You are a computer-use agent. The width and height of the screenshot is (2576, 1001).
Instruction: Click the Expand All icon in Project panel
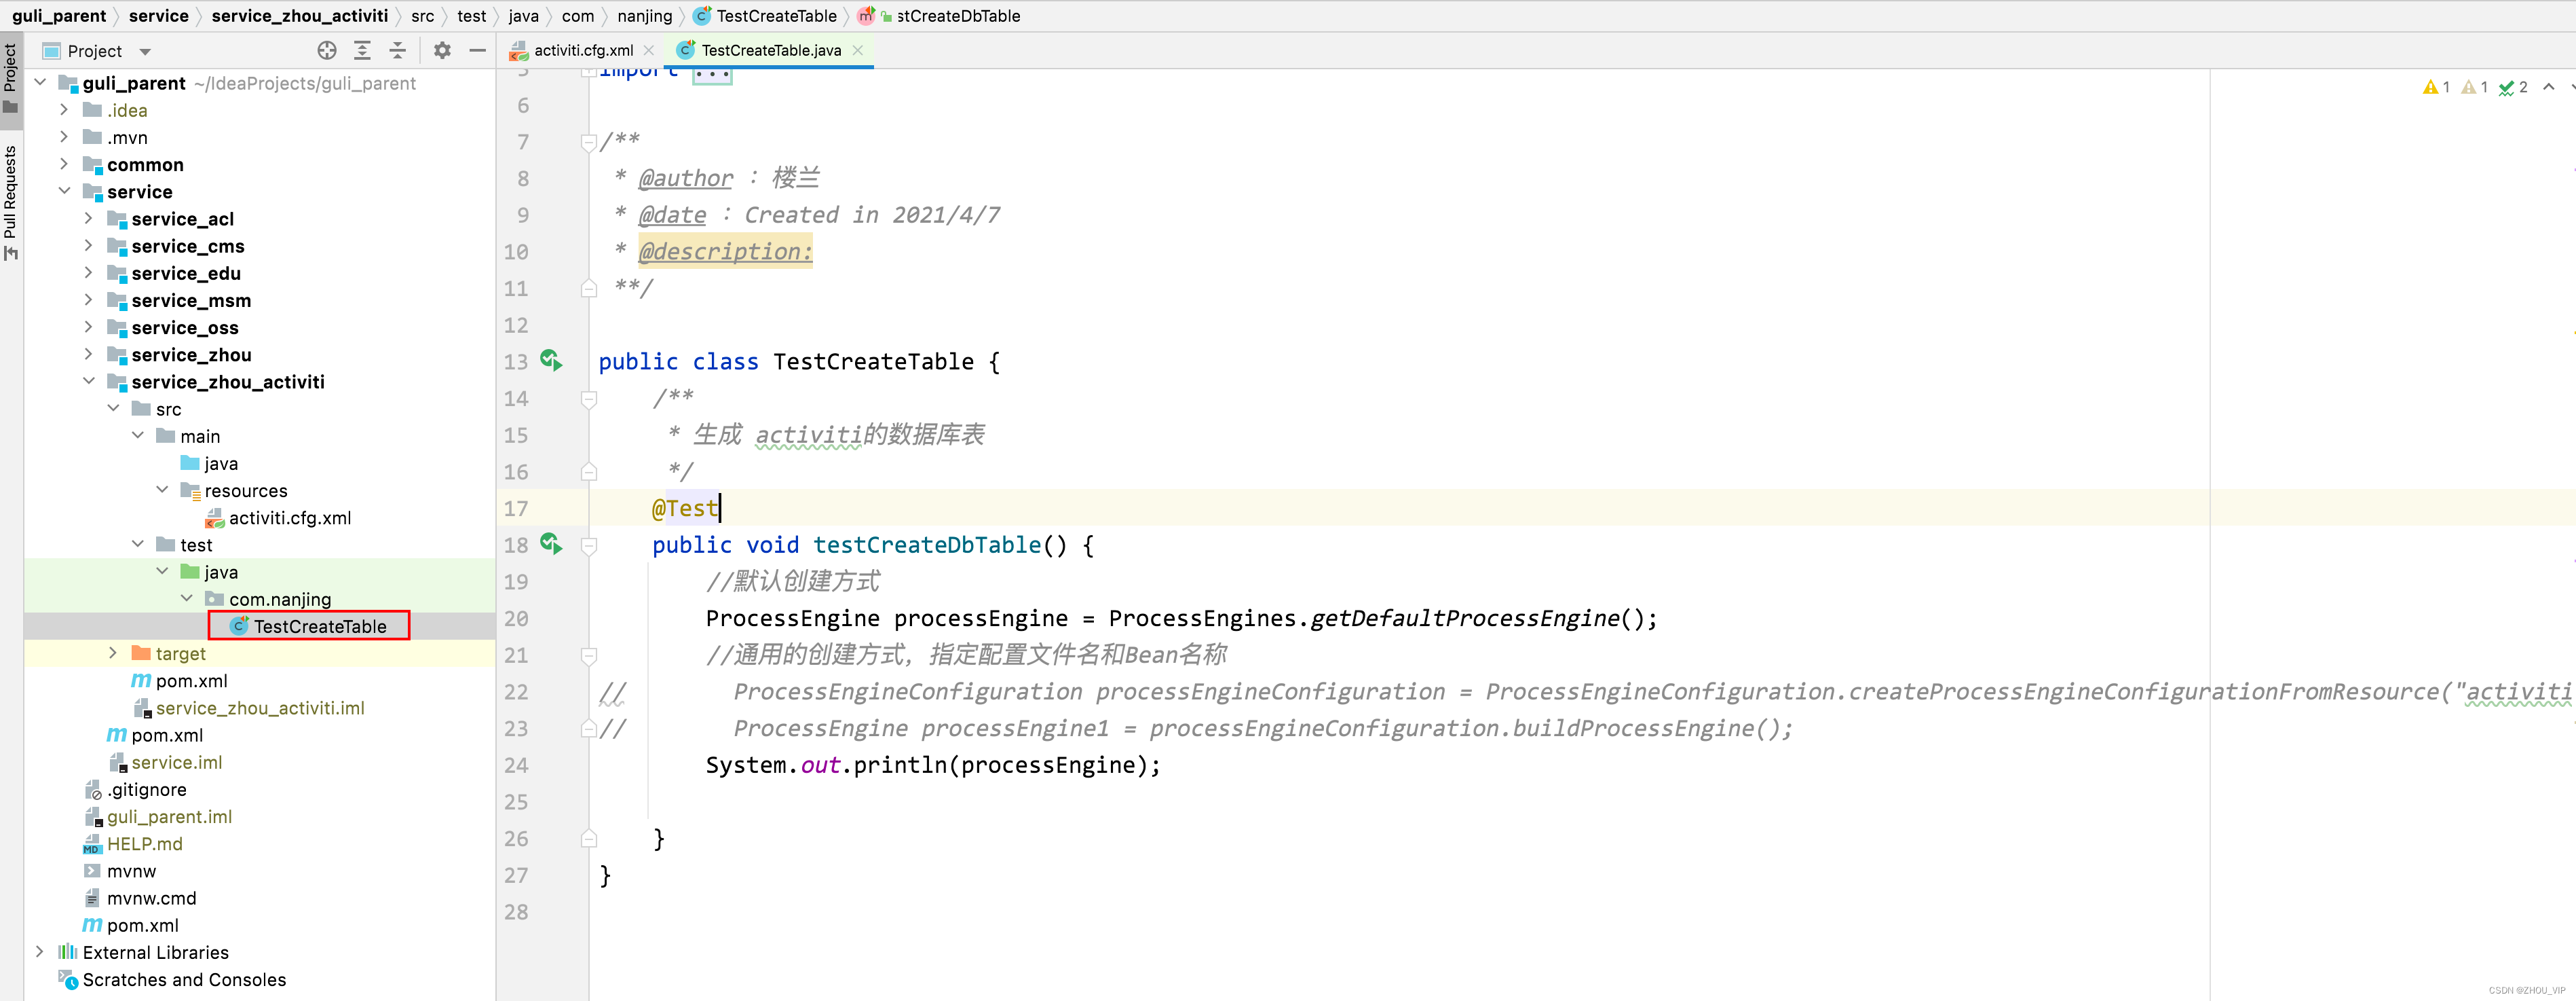point(362,50)
